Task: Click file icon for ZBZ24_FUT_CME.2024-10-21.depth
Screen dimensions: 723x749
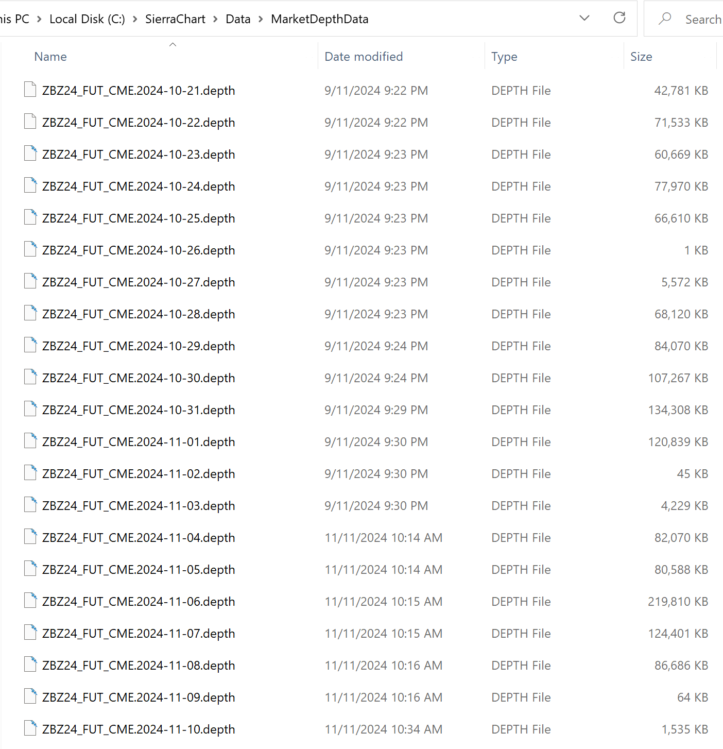Action: [x=30, y=90]
